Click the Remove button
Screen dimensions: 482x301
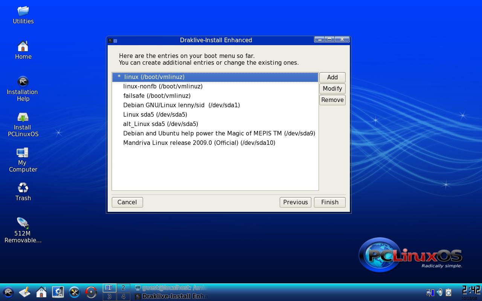(x=332, y=100)
